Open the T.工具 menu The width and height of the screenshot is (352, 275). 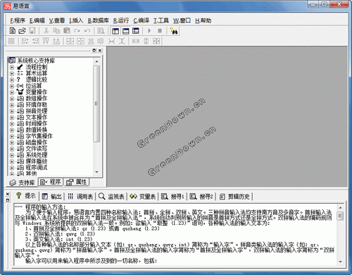click(161, 20)
